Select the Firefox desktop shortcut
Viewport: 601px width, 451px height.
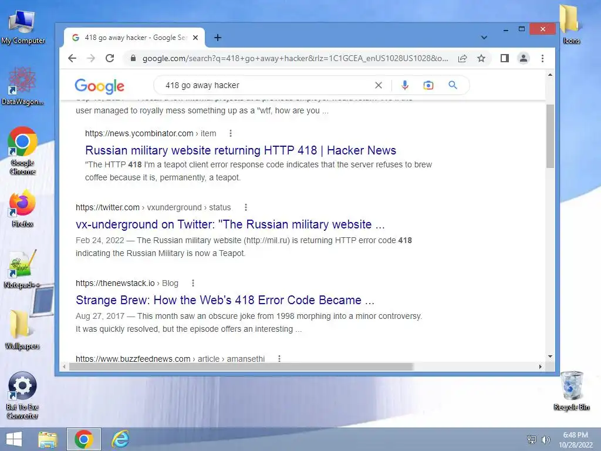coord(22,208)
